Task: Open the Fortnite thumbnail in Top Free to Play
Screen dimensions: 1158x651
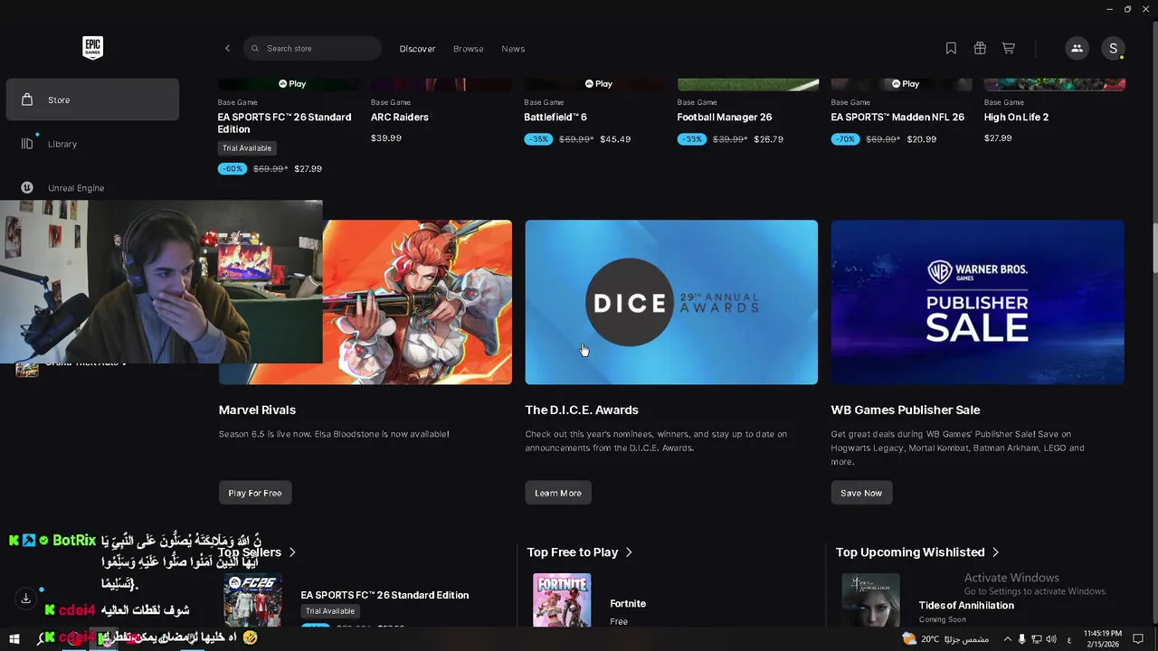Action: click(562, 599)
